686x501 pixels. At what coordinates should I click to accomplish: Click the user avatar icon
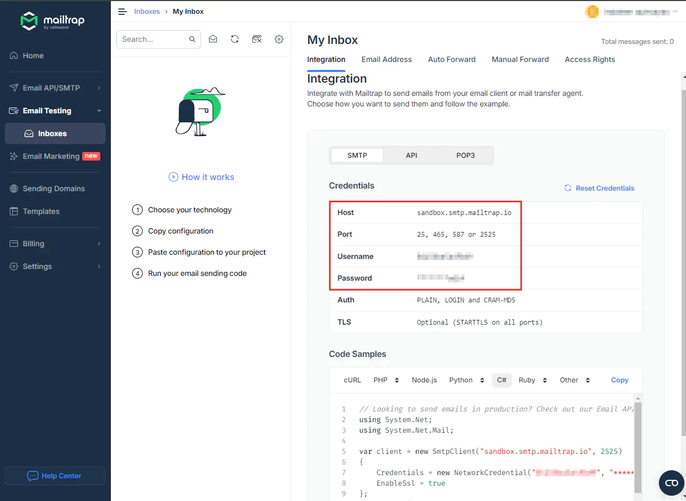[592, 12]
